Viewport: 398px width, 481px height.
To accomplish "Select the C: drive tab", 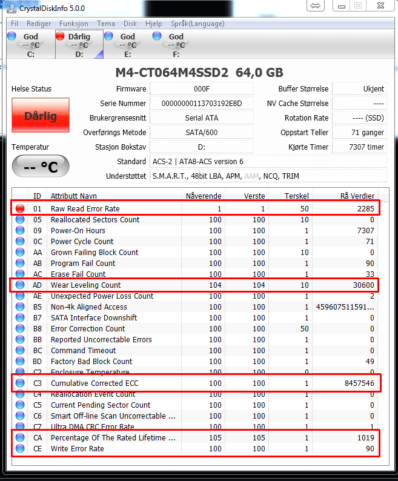I will click(x=31, y=45).
